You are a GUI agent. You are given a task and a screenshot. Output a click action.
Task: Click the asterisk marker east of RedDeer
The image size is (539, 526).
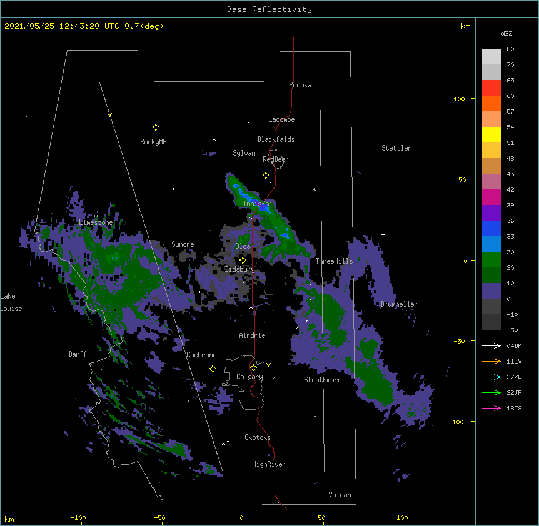(x=314, y=190)
